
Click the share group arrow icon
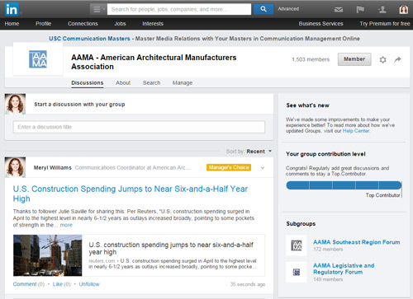[x=397, y=59]
